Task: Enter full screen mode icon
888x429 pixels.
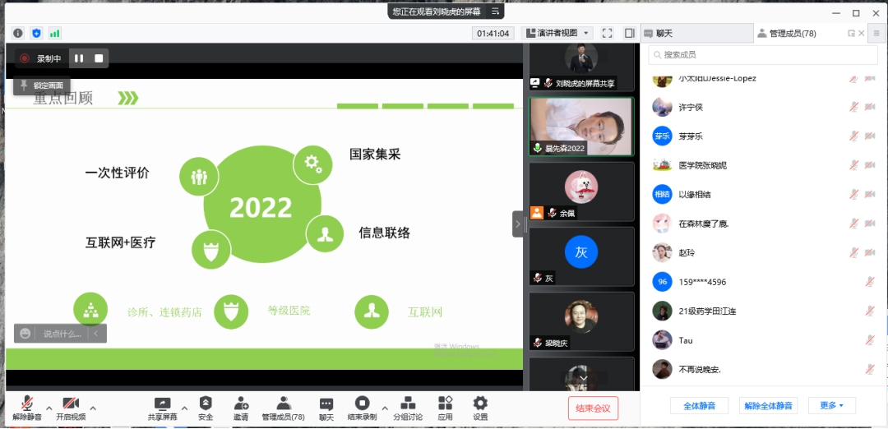Action: 607,34
